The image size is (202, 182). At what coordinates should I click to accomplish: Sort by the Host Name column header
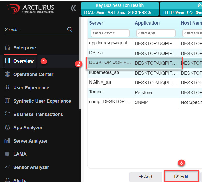click(192, 23)
